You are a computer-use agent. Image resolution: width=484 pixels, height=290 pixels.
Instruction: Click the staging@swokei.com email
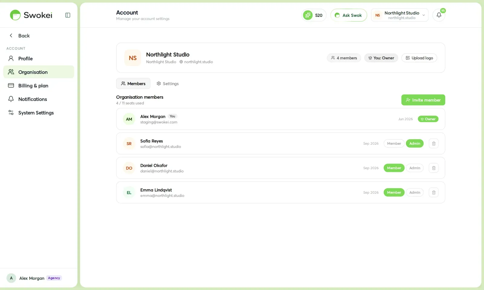pyautogui.click(x=159, y=122)
